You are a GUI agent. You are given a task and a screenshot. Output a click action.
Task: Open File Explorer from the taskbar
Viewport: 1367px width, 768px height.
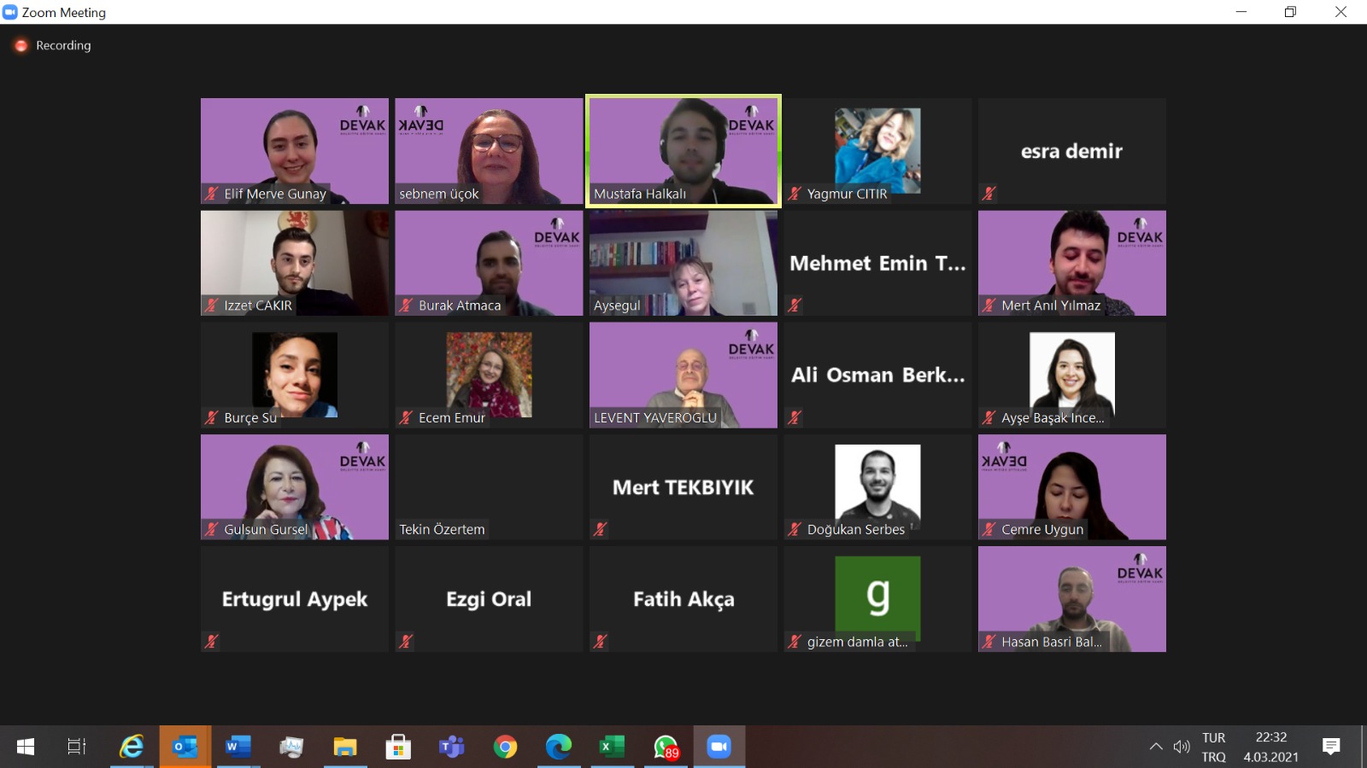[344, 748]
